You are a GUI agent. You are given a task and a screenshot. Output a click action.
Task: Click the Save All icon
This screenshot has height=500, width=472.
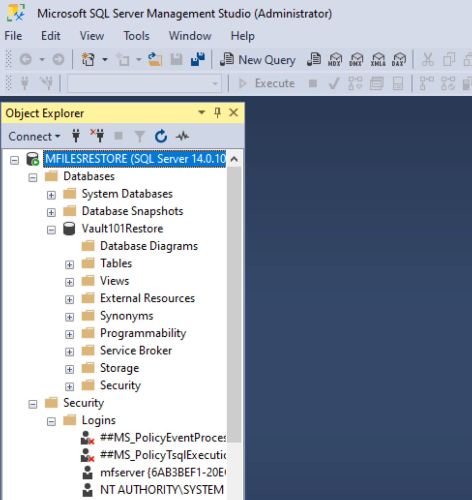(x=198, y=59)
